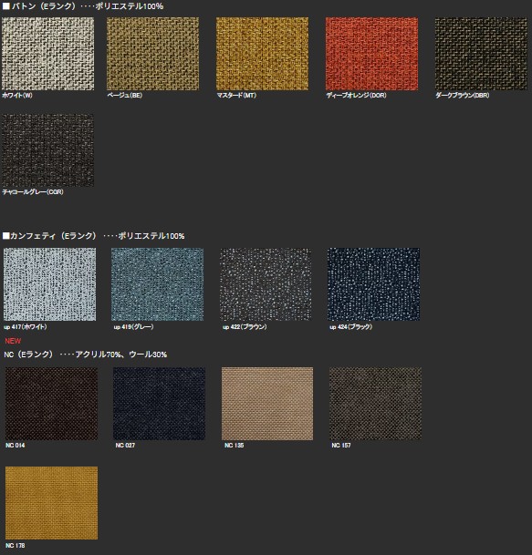Select the NC 027 navy swatch
The width and height of the screenshot is (532, 555).
coord(159,404)
